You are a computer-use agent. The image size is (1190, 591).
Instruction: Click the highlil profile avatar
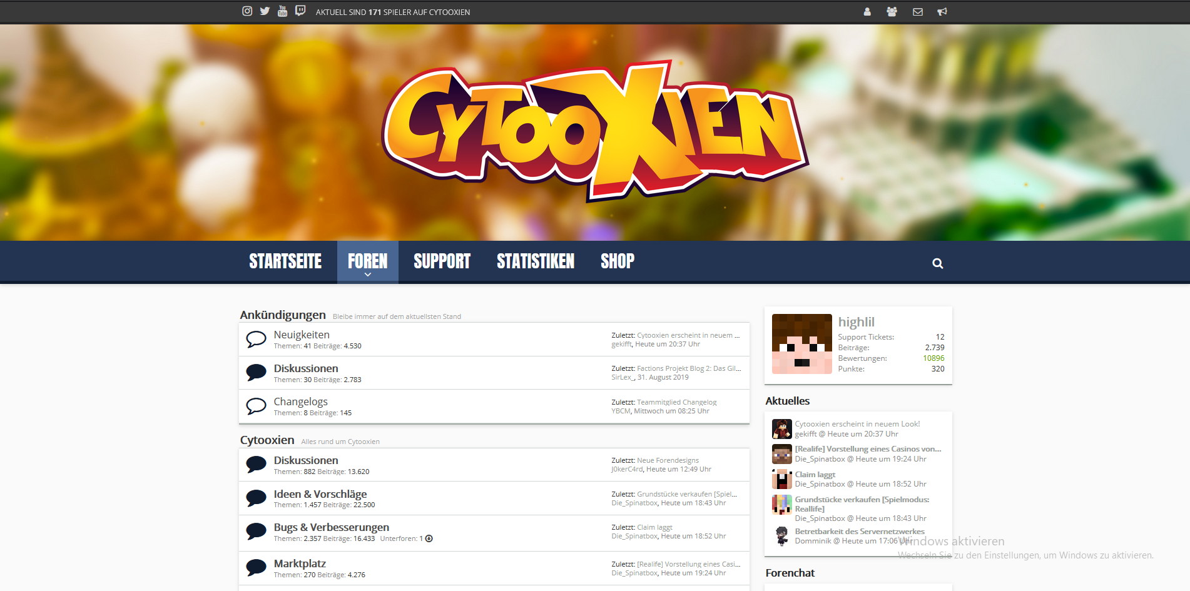coord(802,344)
